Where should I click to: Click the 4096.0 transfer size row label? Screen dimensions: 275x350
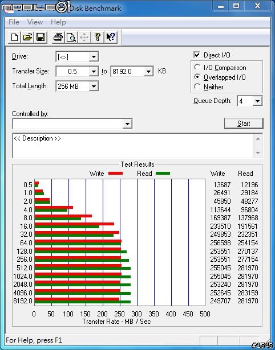coord(23,293)
